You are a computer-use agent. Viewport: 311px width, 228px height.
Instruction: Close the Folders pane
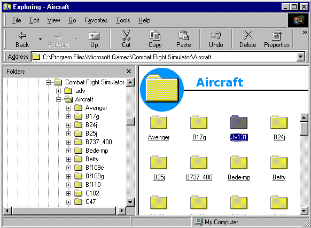coord(129,71)
